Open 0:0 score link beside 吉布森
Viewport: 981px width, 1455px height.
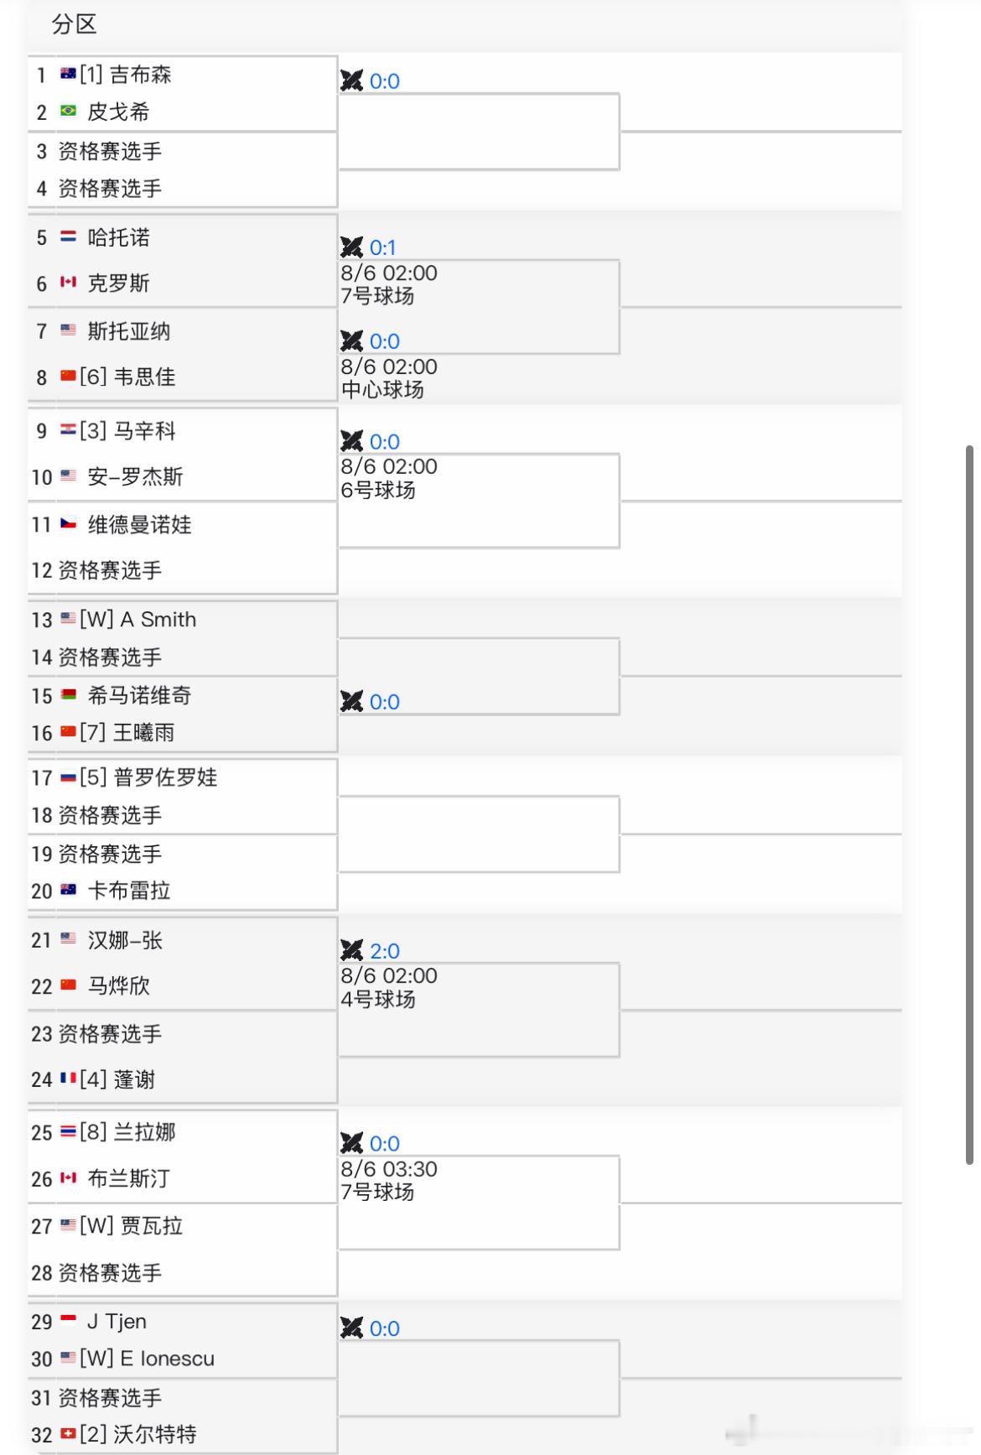coord(385,81)
